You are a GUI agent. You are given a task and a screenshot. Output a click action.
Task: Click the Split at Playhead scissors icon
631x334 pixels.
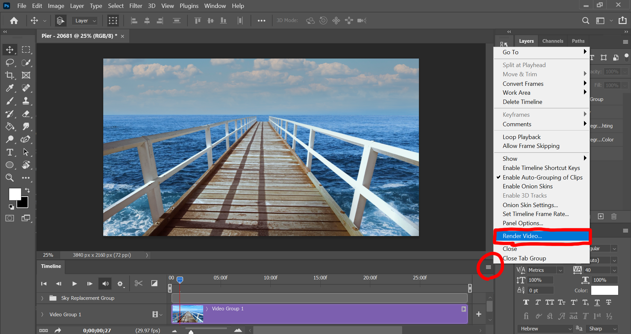pyautogui.click(x=138, y=283)
